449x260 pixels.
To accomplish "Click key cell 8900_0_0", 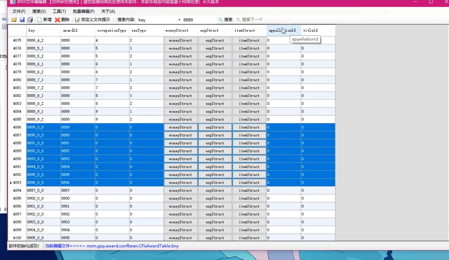I will coord(43,198).
